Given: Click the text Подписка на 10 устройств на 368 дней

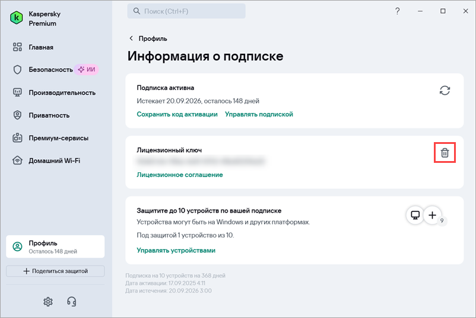Looking at the screenshot, I should pos(176,275).
